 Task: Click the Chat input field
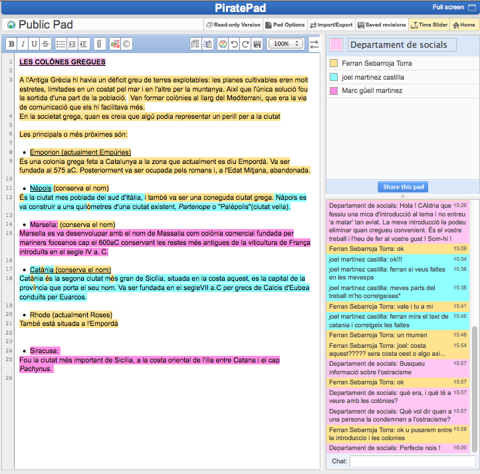412,461
